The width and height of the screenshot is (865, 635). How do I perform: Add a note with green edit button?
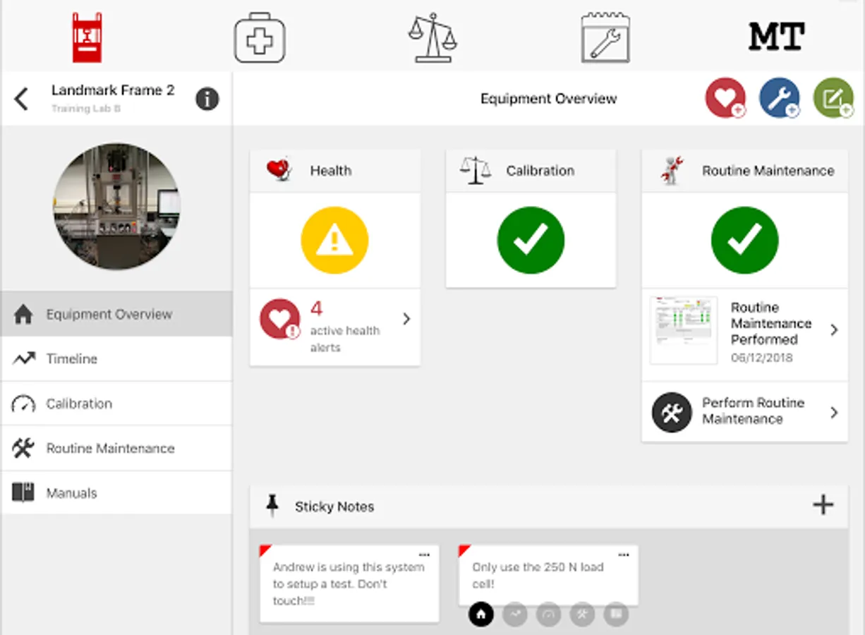pyautogui.click(x=833, y=98)
